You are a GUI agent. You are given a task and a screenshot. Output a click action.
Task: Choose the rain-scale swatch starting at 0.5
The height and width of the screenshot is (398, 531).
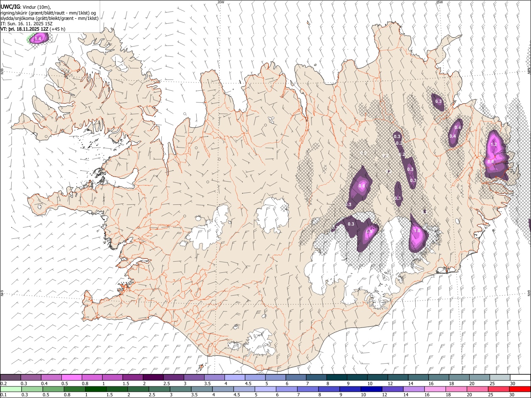click(x=54, y=389)
